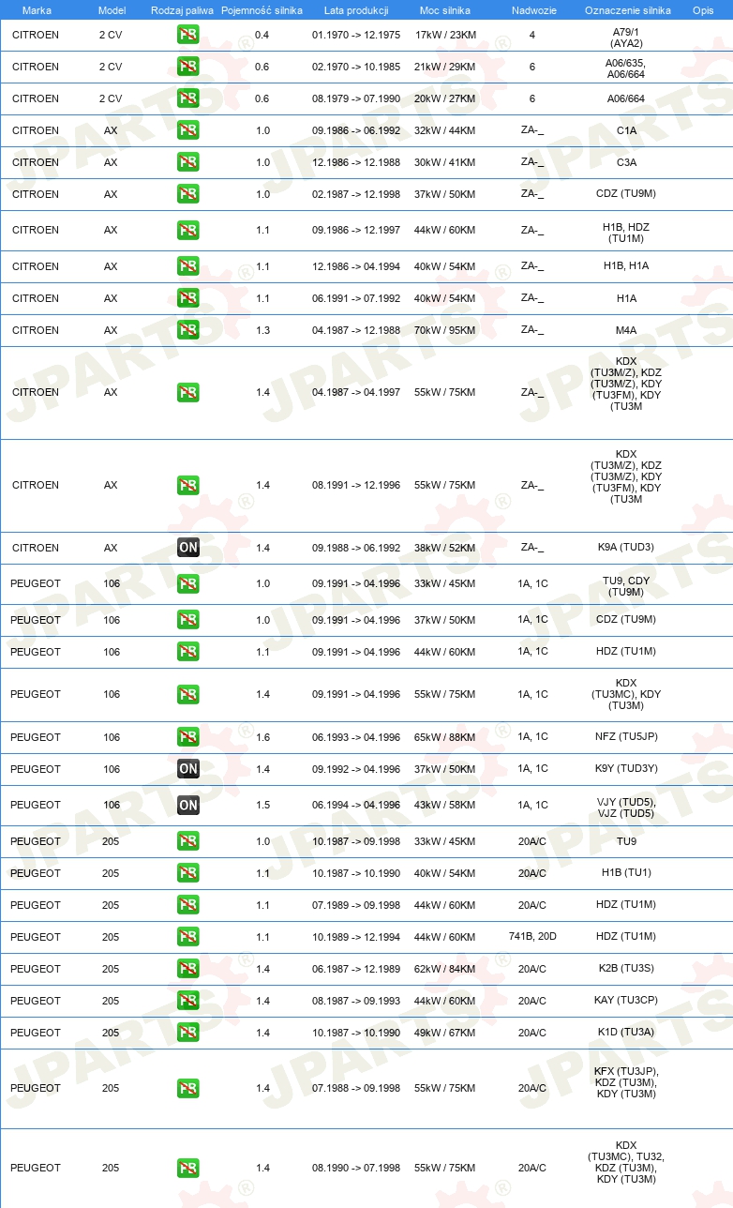The height and width of the screenshot is (1208, 733).
Task: Click the power value 65kW / 88KM
Action: [445, 737]
